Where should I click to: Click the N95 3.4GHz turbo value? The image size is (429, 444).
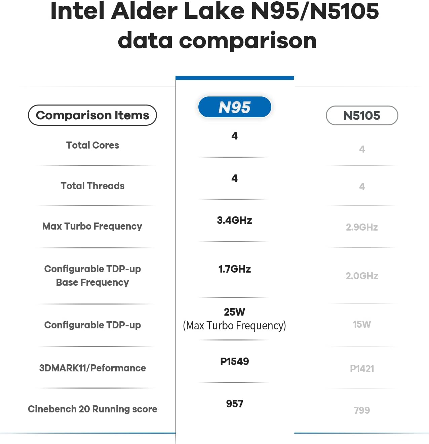234,220
